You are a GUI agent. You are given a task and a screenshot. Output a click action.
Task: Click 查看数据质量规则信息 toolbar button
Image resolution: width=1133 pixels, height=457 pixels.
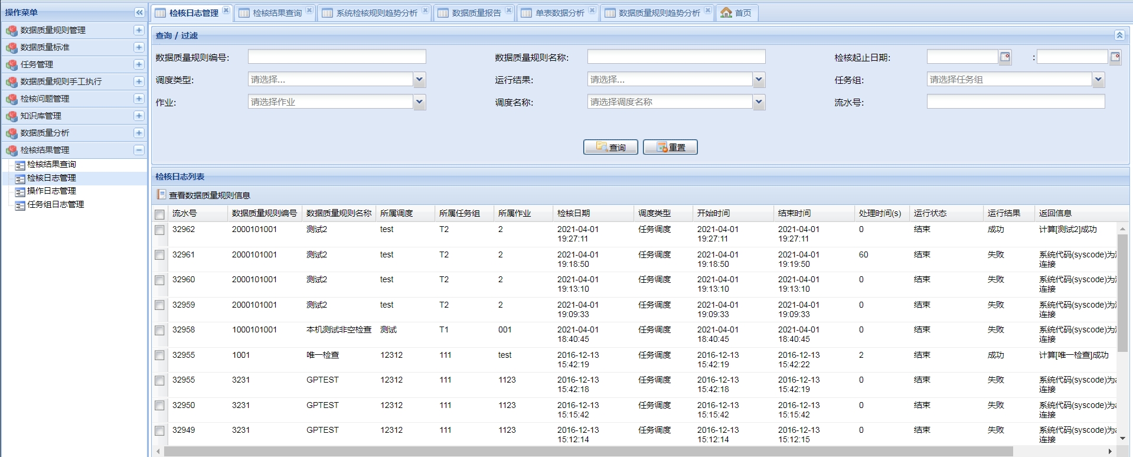point(204,195)
